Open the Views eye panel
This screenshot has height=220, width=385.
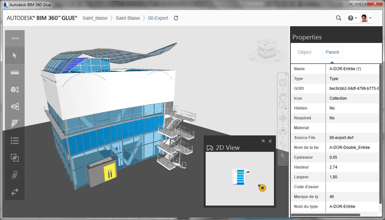15,107
